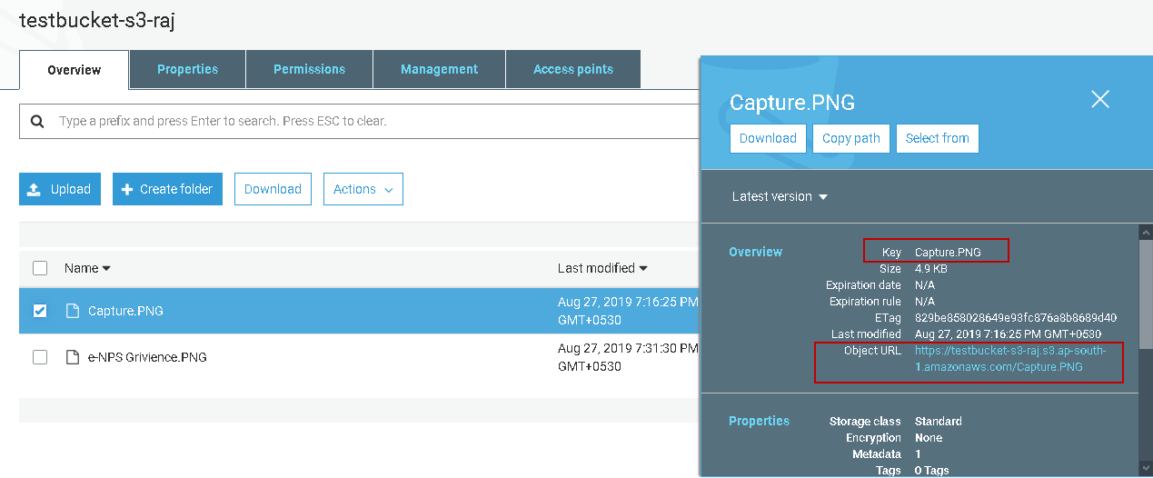Click the Expiration date N/A value
The image size is (1153, 478).
(x=925, y=284)
